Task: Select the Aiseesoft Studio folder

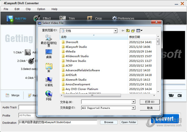Action: click(x=76, y=79)
